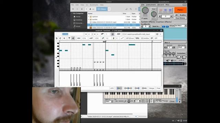Click the background sequence icon in seq64
The width and height of the screenshot is (220, 123).
click(137, 38)
